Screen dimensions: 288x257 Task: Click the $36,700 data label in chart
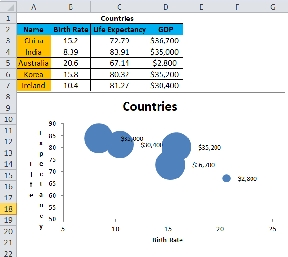[203, 165]
